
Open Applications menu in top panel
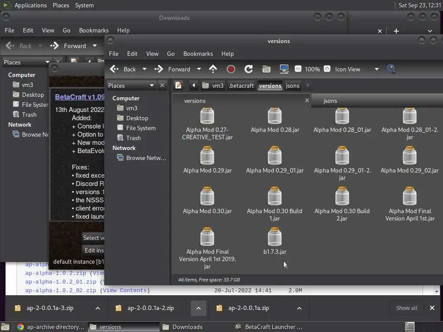coord(31,5)
